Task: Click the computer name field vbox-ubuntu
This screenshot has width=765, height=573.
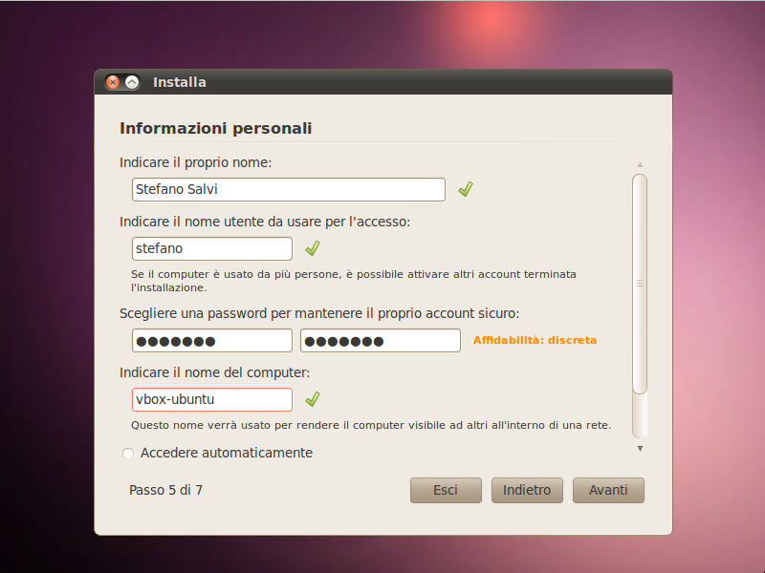Action: click(211, 399)
